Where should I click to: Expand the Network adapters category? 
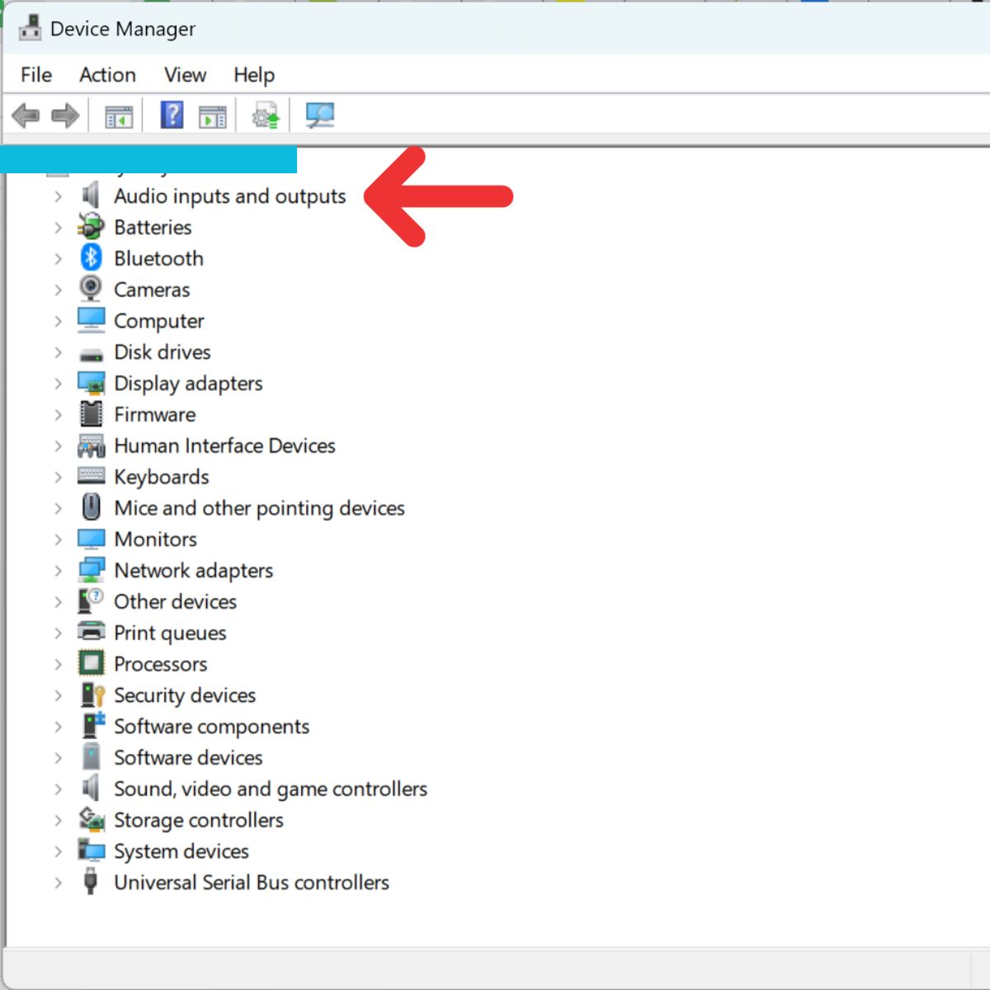pyautogui.click(x=57, y=570)
